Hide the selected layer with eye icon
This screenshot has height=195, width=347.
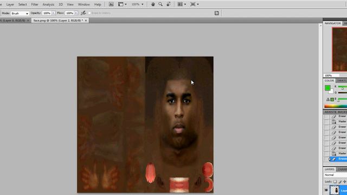[x=326, y=190]
